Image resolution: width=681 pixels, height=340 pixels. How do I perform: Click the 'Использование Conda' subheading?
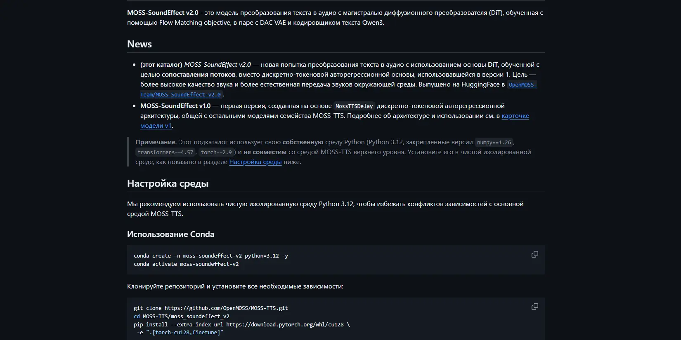tap(170, 234)
